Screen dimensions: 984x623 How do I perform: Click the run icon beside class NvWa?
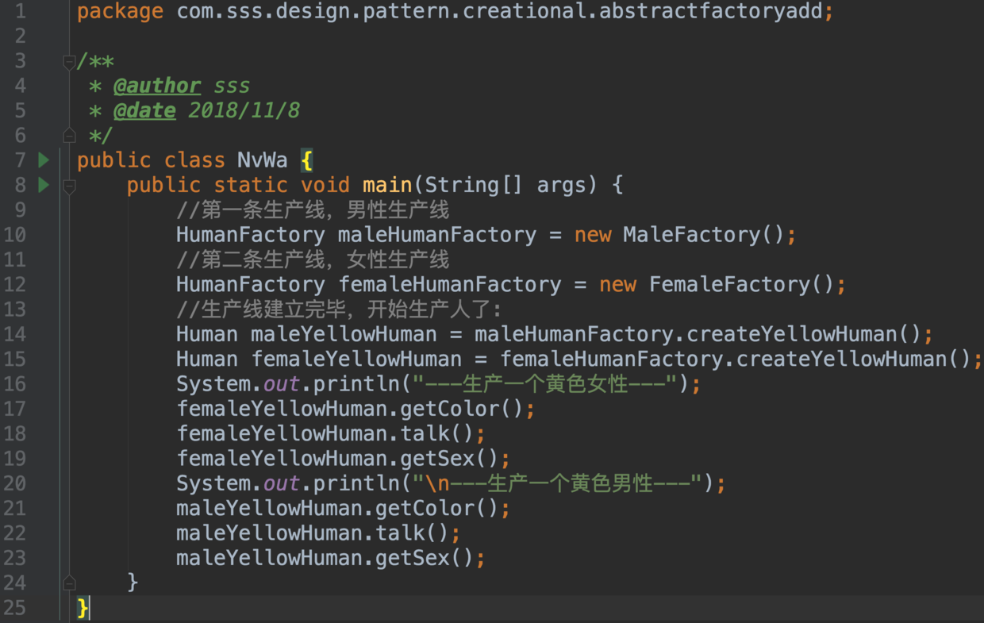point(44,160)
